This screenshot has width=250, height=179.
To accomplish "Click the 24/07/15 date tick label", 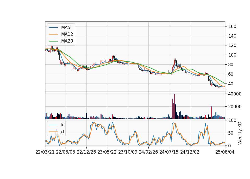I will (x=169, y=152).
